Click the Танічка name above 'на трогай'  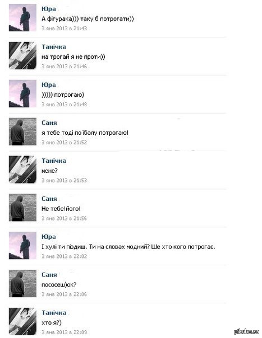coord(54,47)
